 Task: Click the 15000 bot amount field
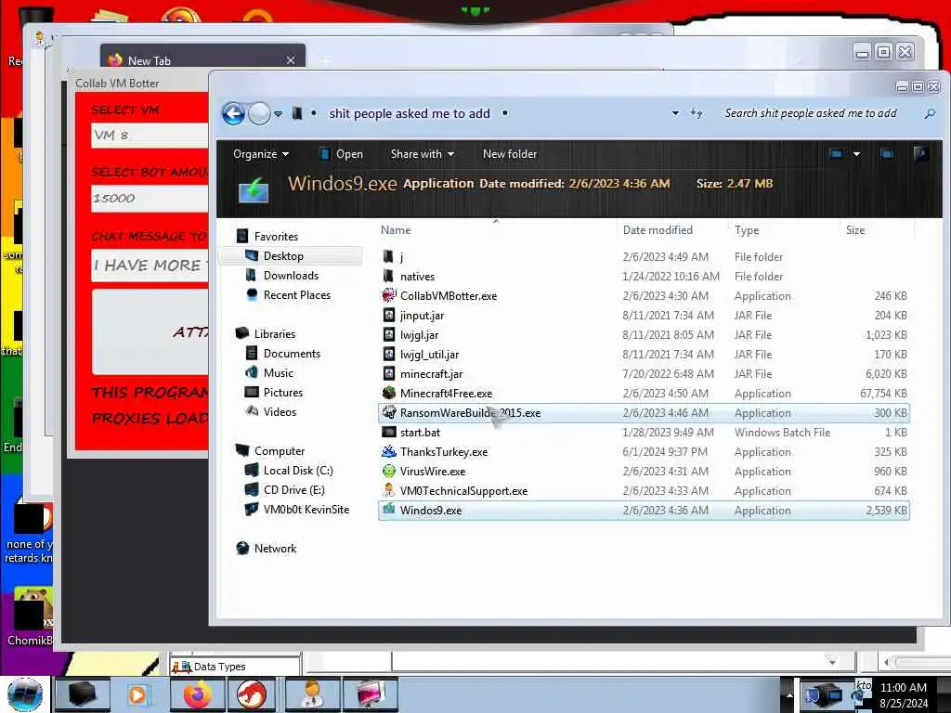[150, 199]
